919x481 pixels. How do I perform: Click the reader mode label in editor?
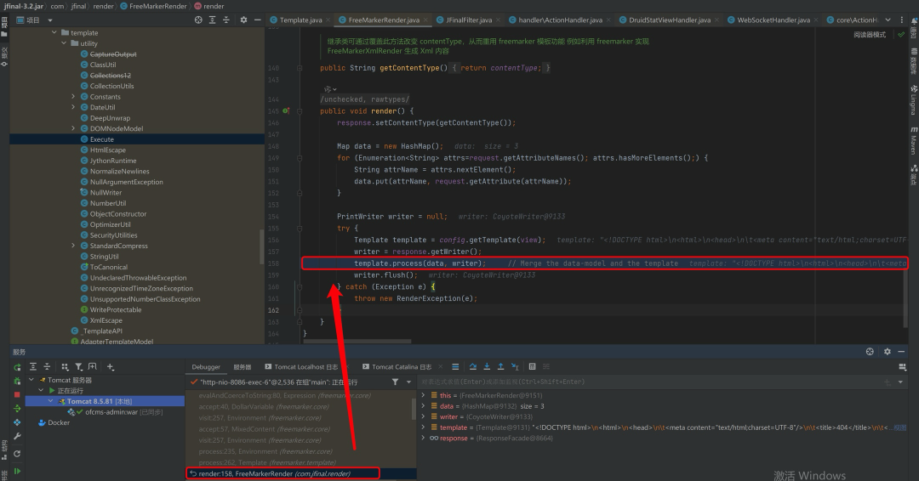[x=870, y=35]
